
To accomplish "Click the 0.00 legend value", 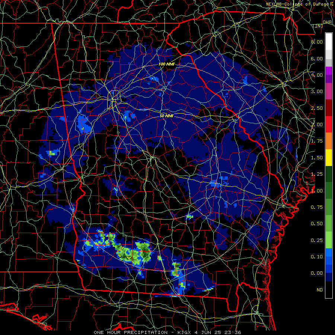I will [317, 273].
